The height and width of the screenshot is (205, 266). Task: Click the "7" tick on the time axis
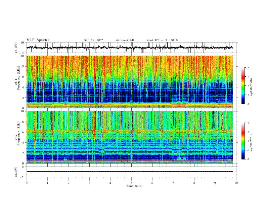(173, 183)
